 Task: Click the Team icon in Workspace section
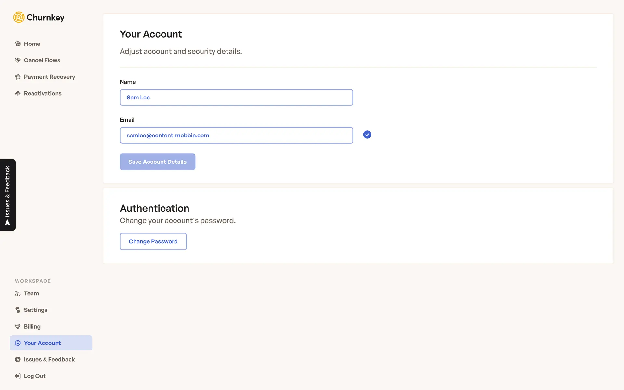[18, 293]
